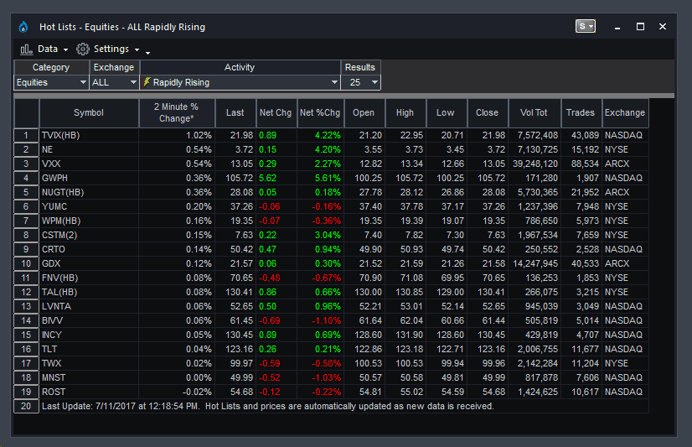This screenshot has height=447, width=692.
Task: Expand the Category dropdown showing Equities
Action: click(x=51, y=82)
